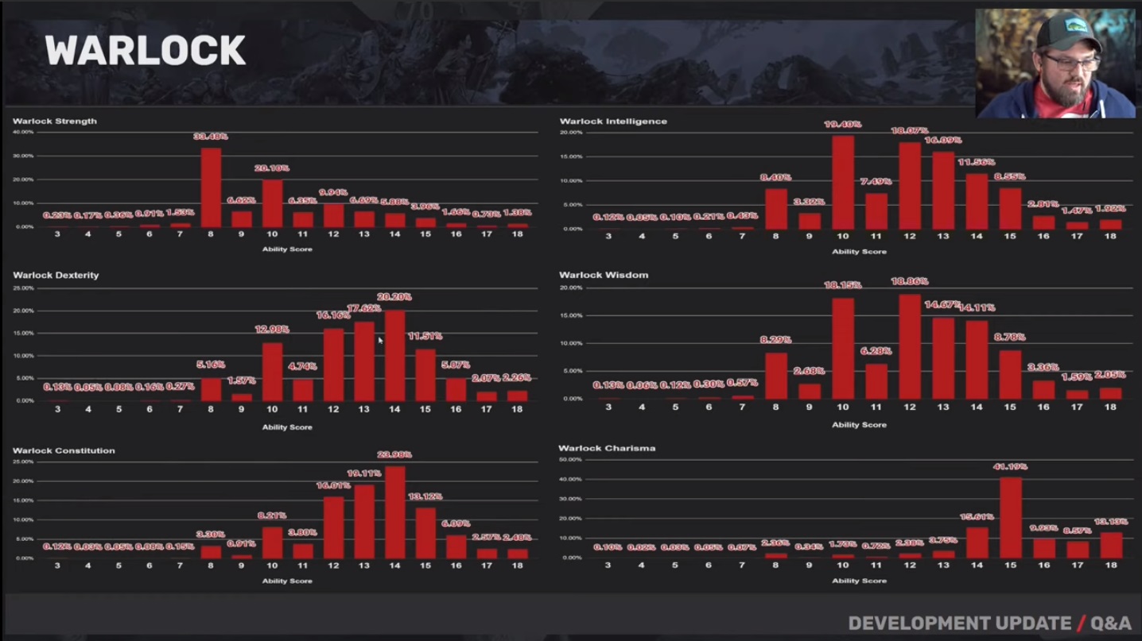Select the 20.10% bar in Warlock Strength
The image size is (1142, 641).
272,203
